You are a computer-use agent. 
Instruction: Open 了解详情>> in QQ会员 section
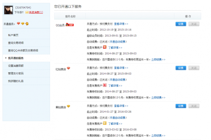pyautogui.click(x=115, y=48)
